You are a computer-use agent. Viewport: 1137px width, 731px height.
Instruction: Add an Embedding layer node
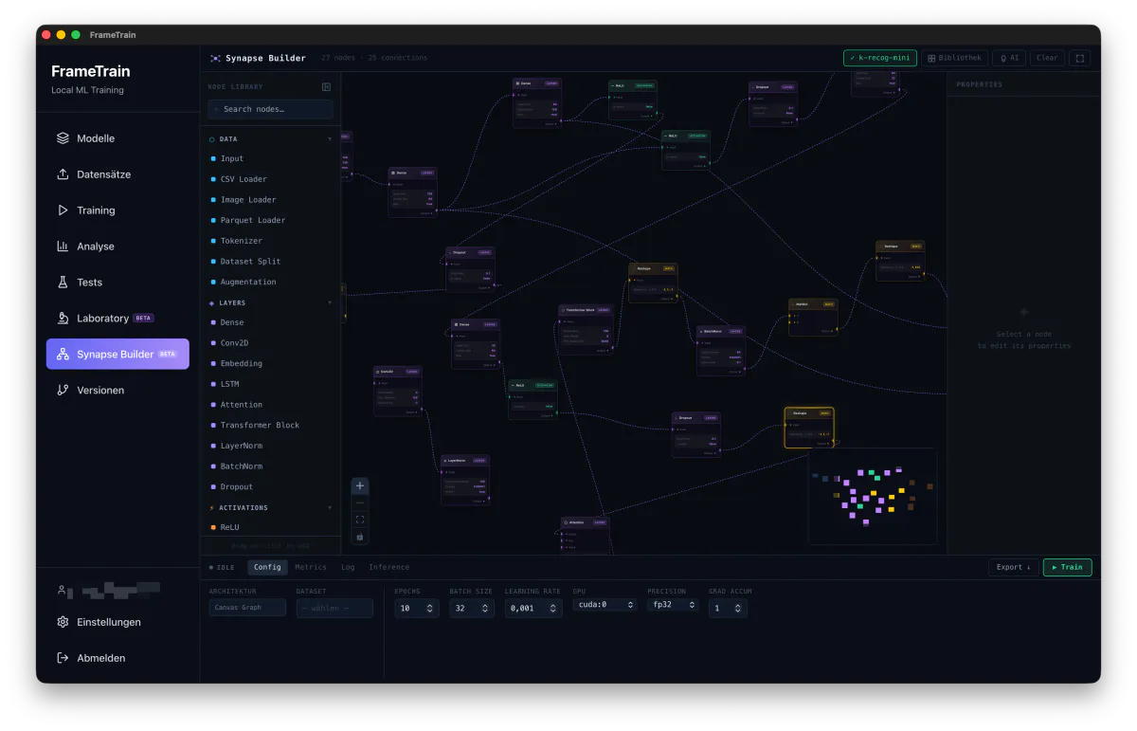click(270, 364)
